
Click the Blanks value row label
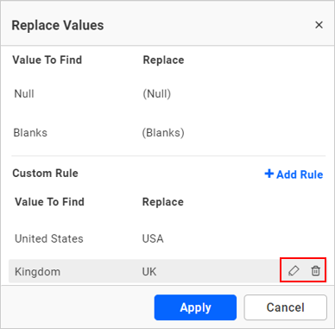pyautogui.click(x=30, y=133)
